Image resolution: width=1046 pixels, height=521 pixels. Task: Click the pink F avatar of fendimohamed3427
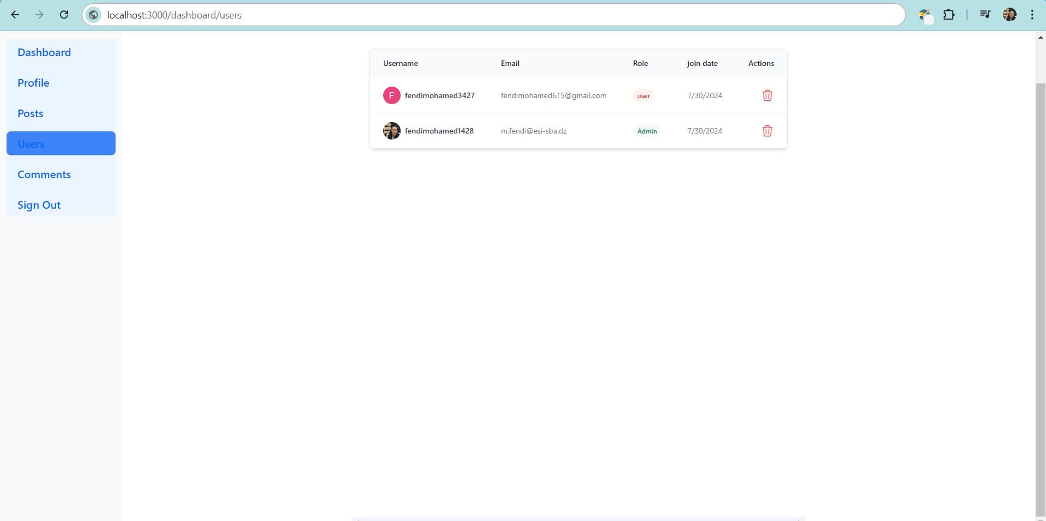(x=391, y=95)
